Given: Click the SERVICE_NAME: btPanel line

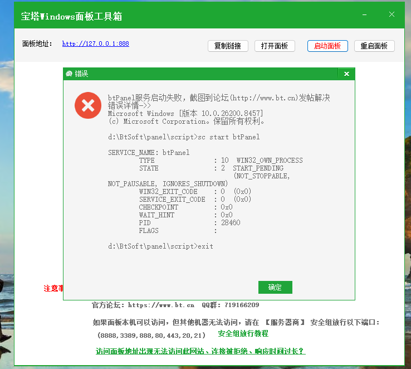Looking at the screenshot, I should 149,153.
